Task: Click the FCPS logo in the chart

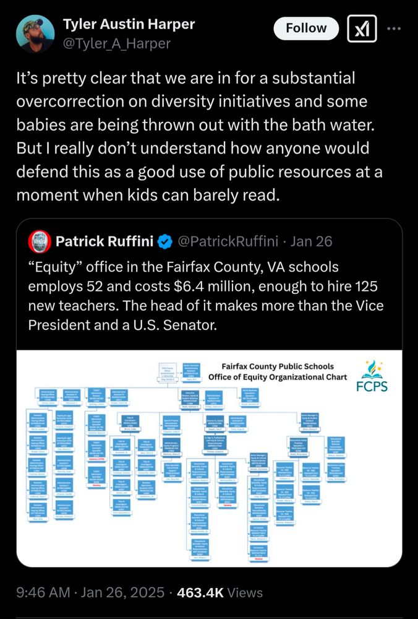Action: click(x=372, y=376)
